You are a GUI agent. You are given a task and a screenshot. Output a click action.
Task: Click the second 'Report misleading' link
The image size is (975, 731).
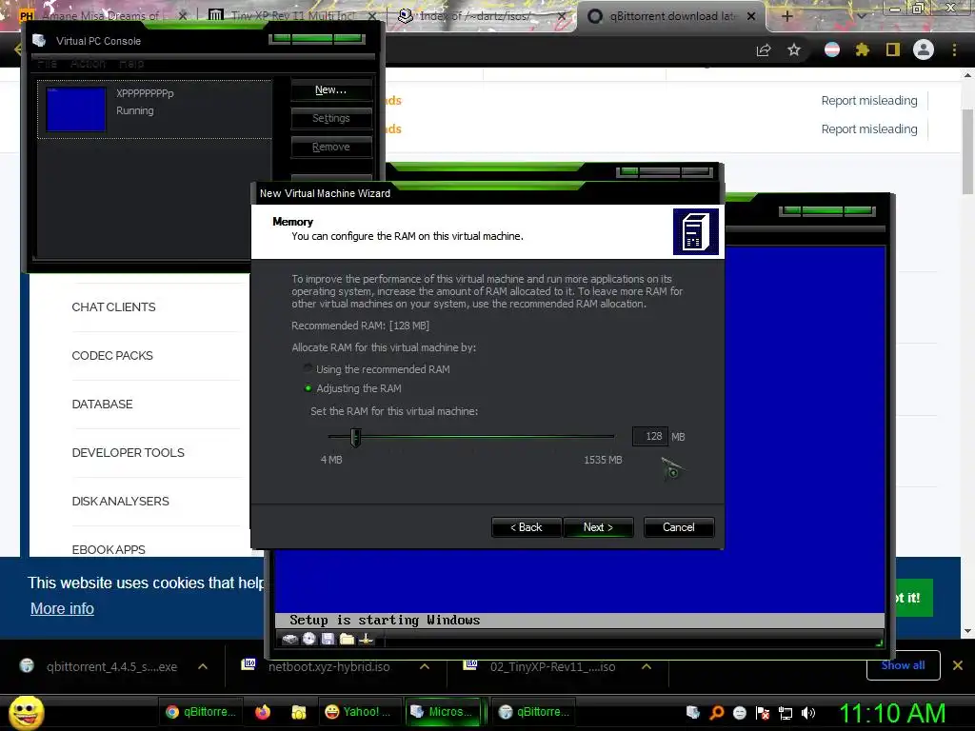point(868,129)
